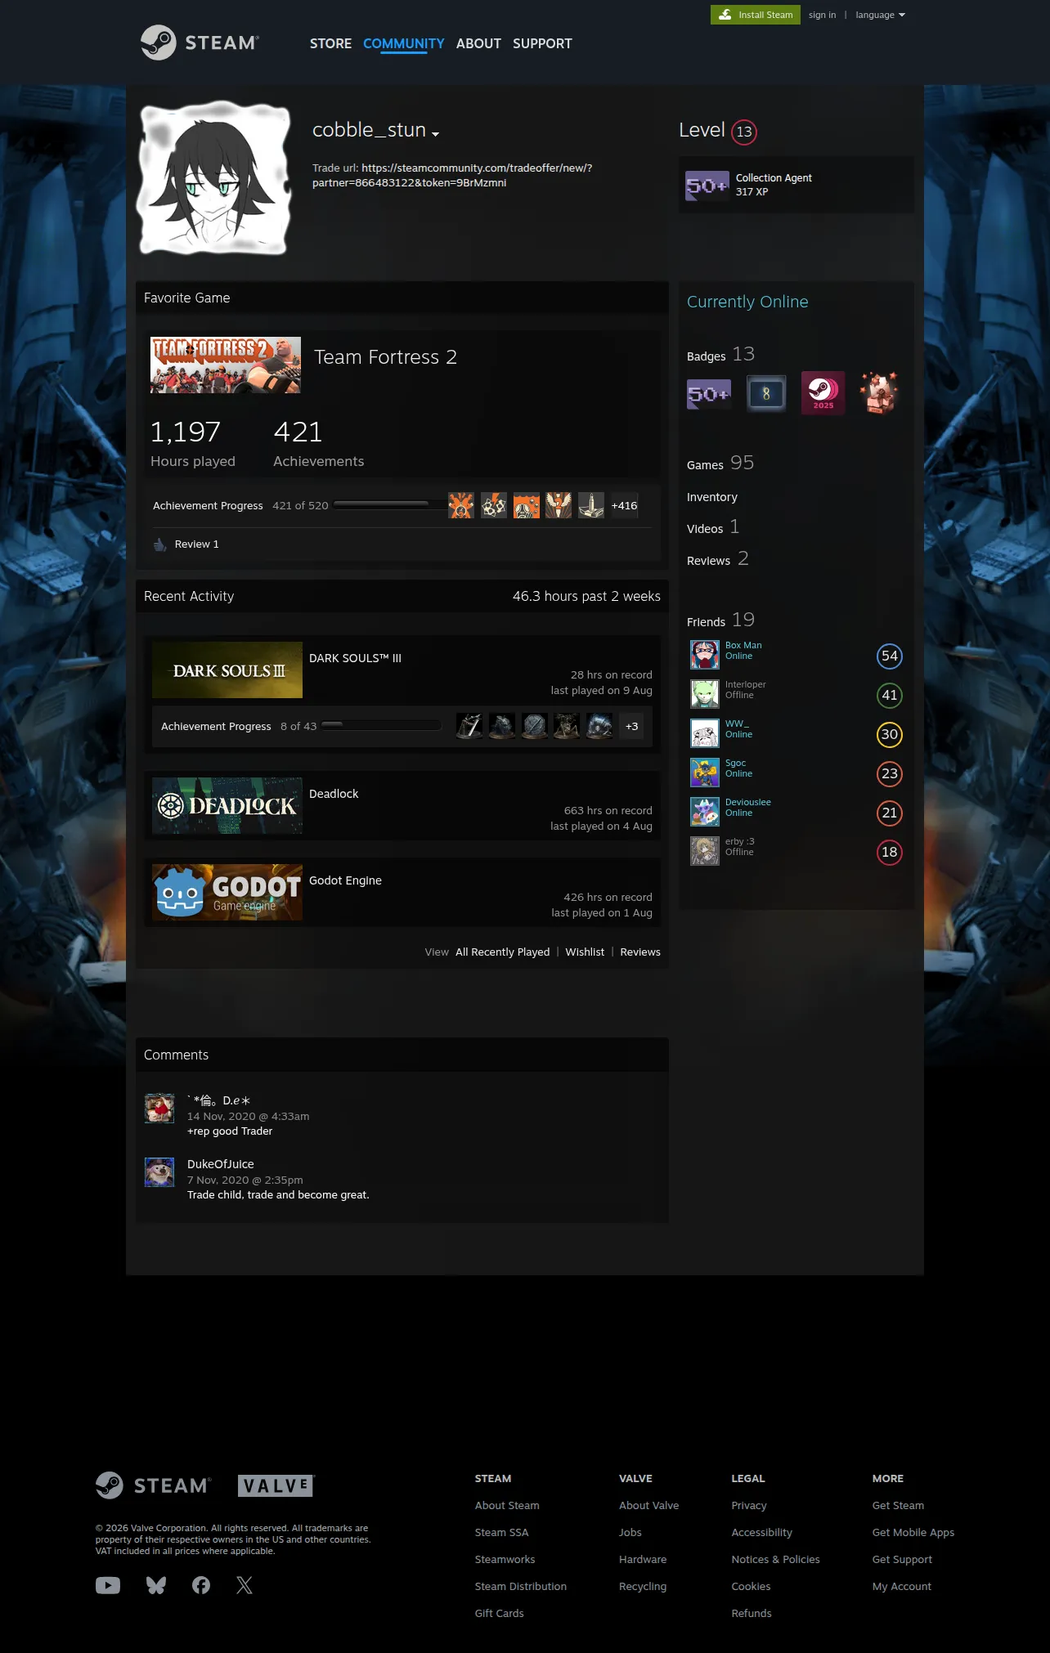This screenshot has height=1653, width=1050.
Task: Open Interloper's friend avatar
Action: [x=705, y=694]
